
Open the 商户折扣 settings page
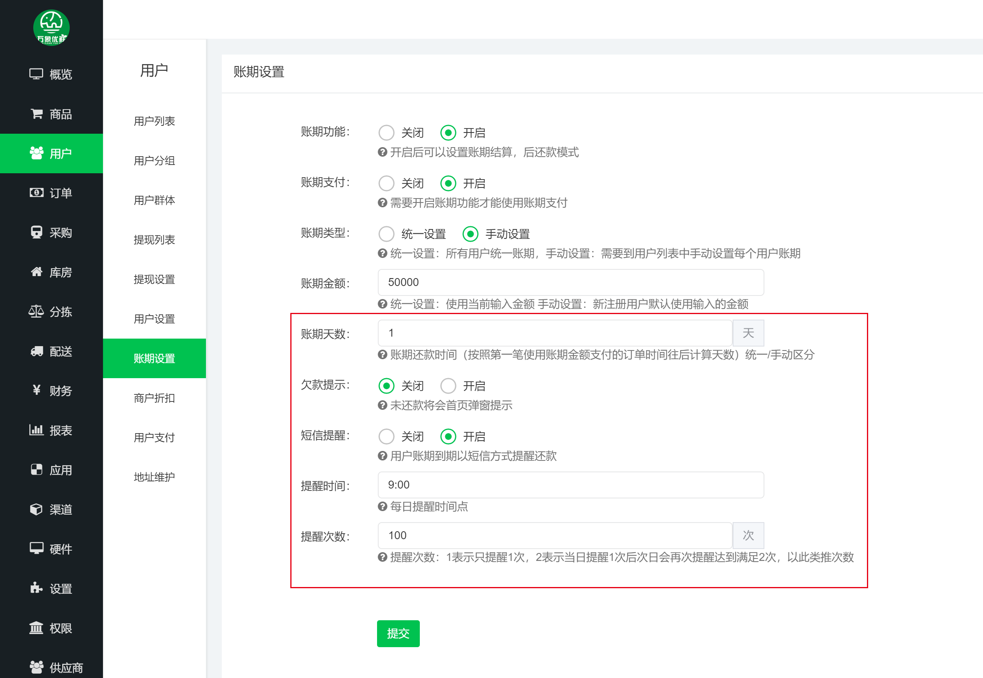[x=154, y=398]
